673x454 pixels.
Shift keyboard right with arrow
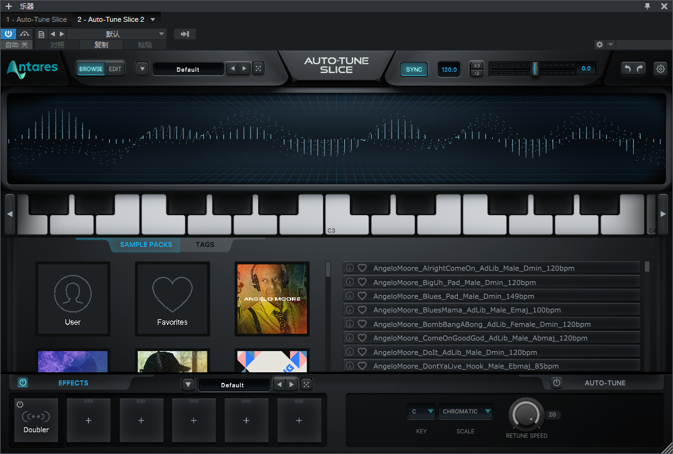tap(662, 214)
